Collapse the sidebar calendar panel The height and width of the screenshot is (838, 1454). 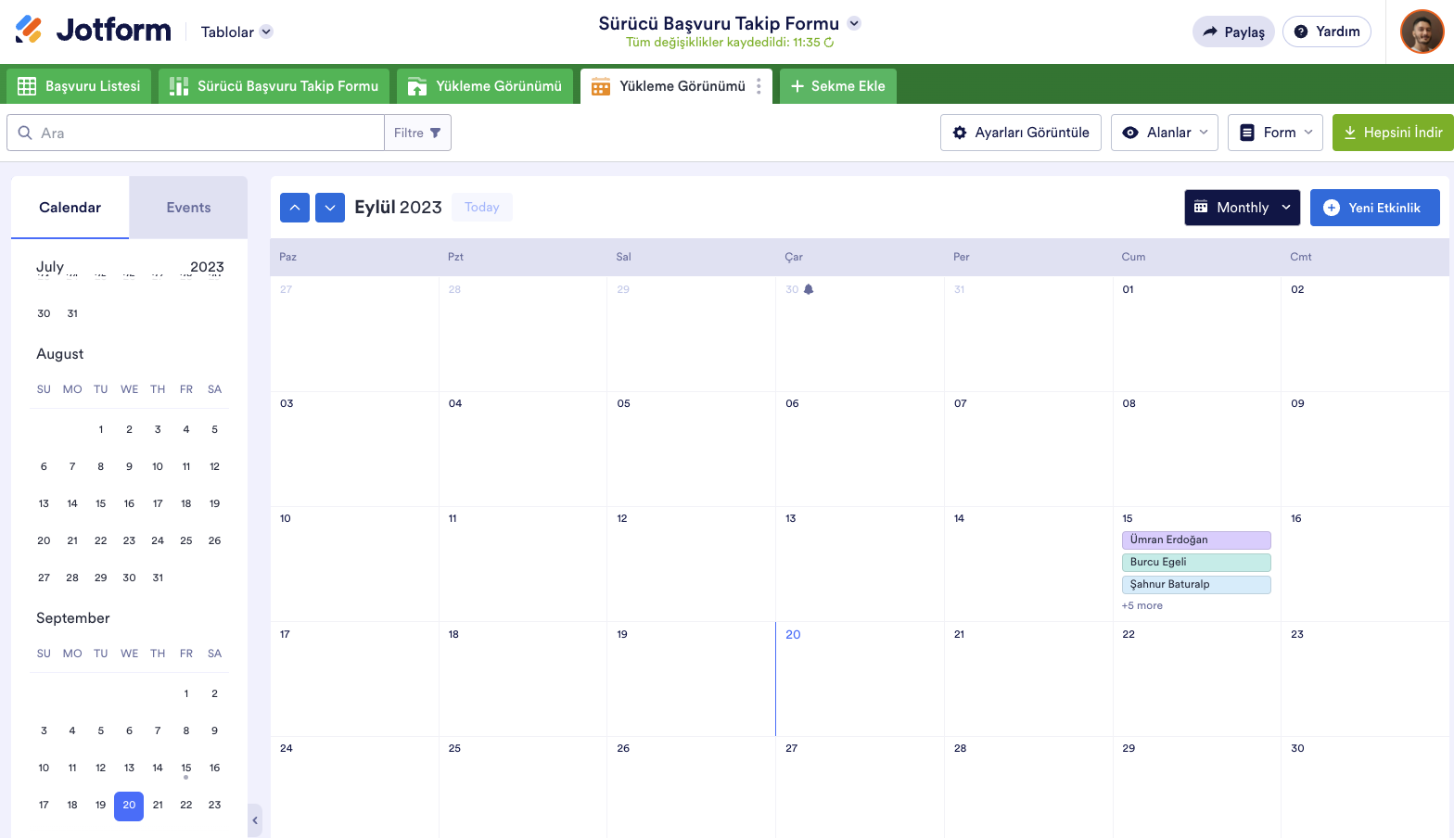coord(255,820)
